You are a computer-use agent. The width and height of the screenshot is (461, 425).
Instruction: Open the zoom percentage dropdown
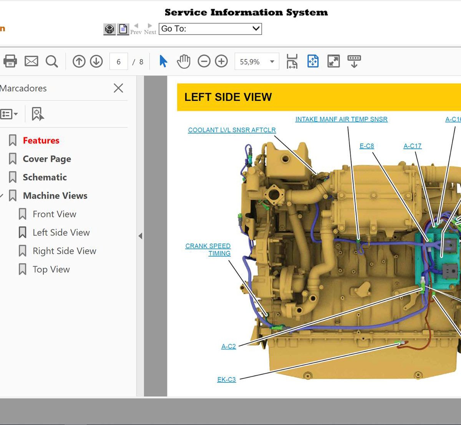pos(272,61)
